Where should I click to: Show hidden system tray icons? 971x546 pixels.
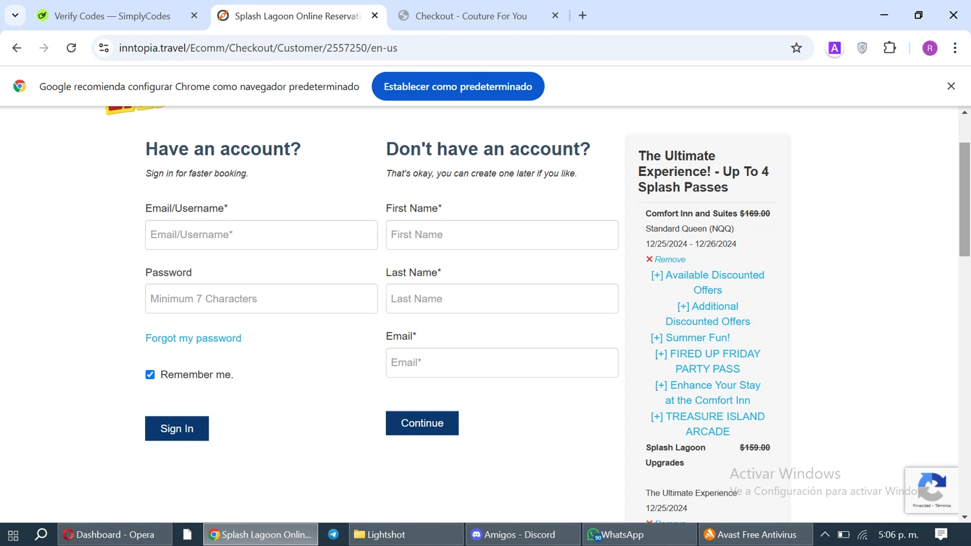coord(825,535)
